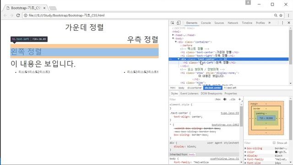Open Event Listeners pane tab
The width and height of the screenshot is (293, 165).
pyautogui.click(x=189, y=93)
